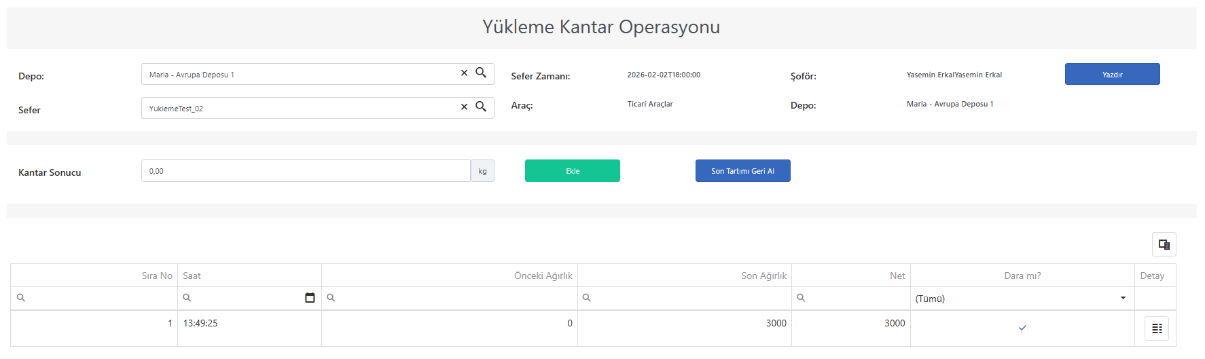1205x359 pixels.
Task: Clear the Sefer field with the X icon
Action: [464, 107]
